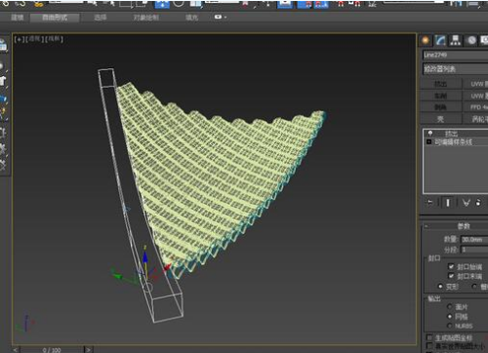This screenshot has width=488, height=353.
Task: Open the 选择 ribbon tab
Action: point(101,18)
